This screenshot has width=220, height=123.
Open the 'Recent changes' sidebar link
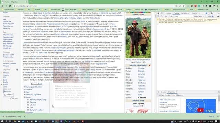coord(8,26)
